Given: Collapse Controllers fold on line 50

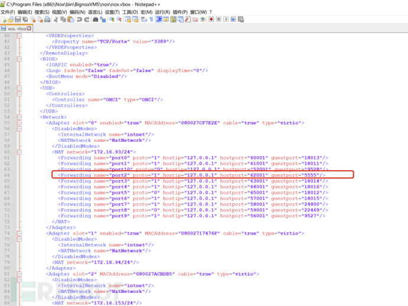Looking at the screenshot, I should 20,94.
